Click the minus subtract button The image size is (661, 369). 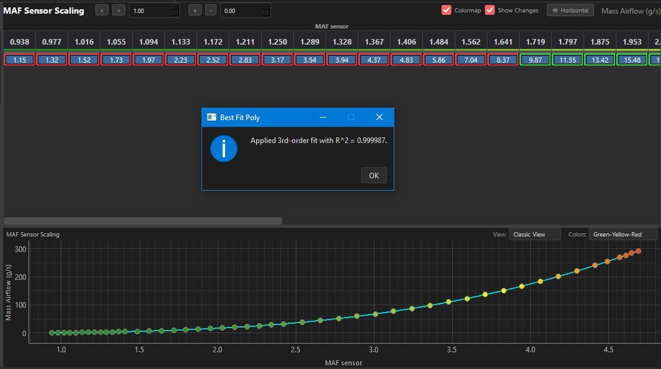(211, 11)
